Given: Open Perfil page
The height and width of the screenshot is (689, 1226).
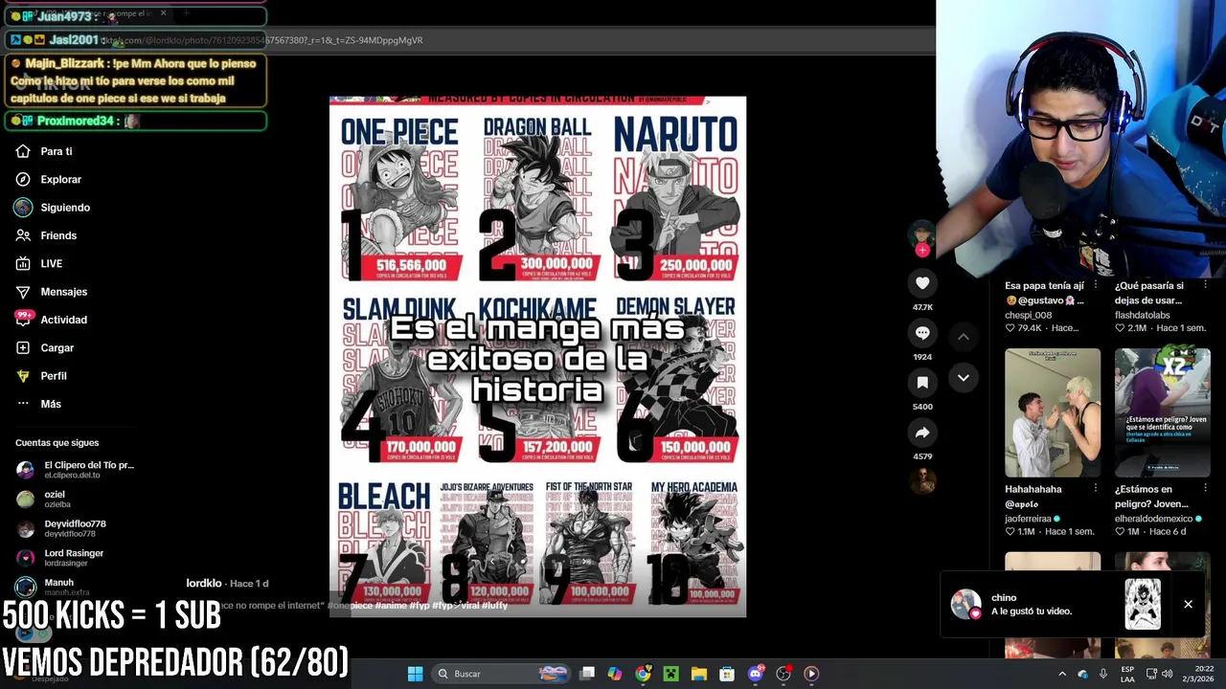Looking at the screenshot, I should click(x=41, y=376).
